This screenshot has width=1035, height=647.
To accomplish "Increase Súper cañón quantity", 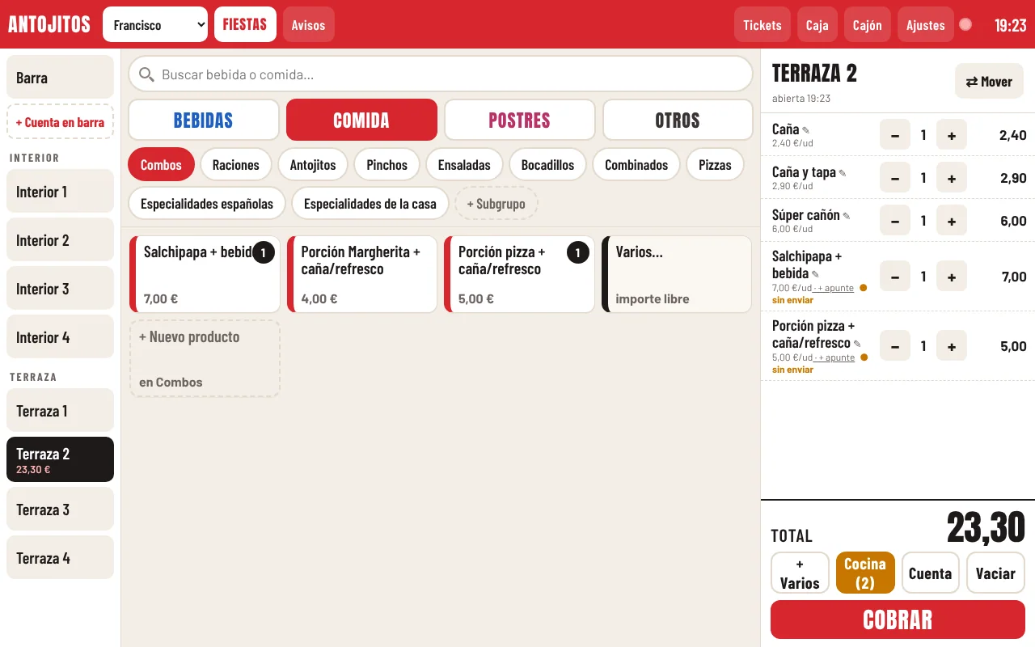I will (952, 221).
